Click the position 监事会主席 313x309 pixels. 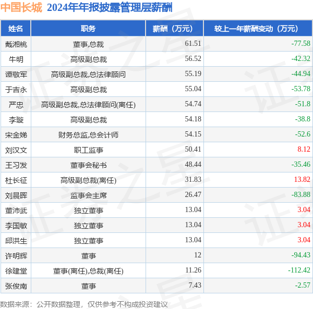click(x=88, y=196)
